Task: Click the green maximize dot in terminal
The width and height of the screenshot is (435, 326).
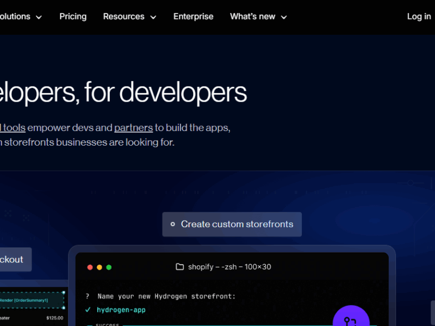Action: click(109, 267)
